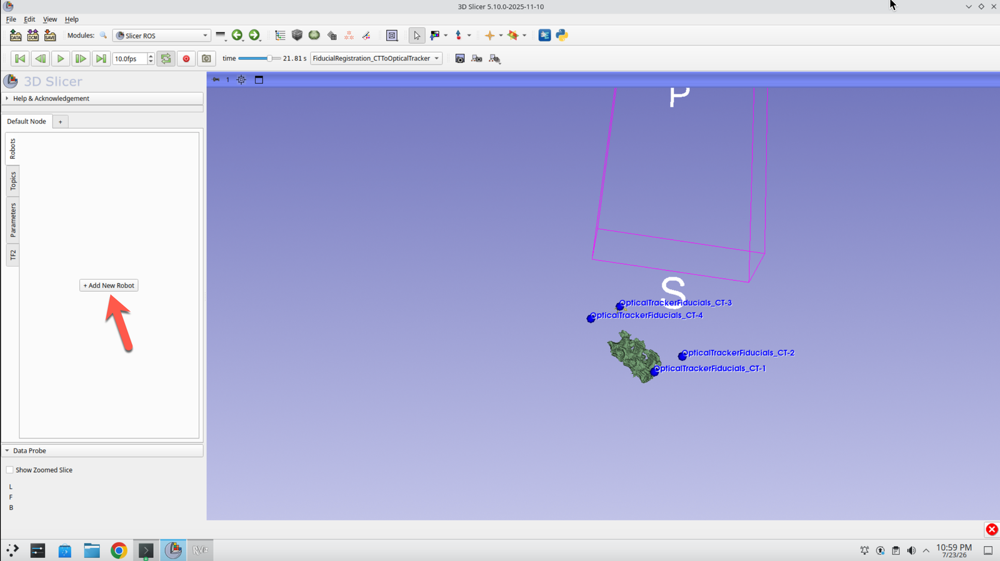This screenshot has width=1000, height=561.
Task: Open the Volume Rendering cube icon
Action: pos(297,35)
